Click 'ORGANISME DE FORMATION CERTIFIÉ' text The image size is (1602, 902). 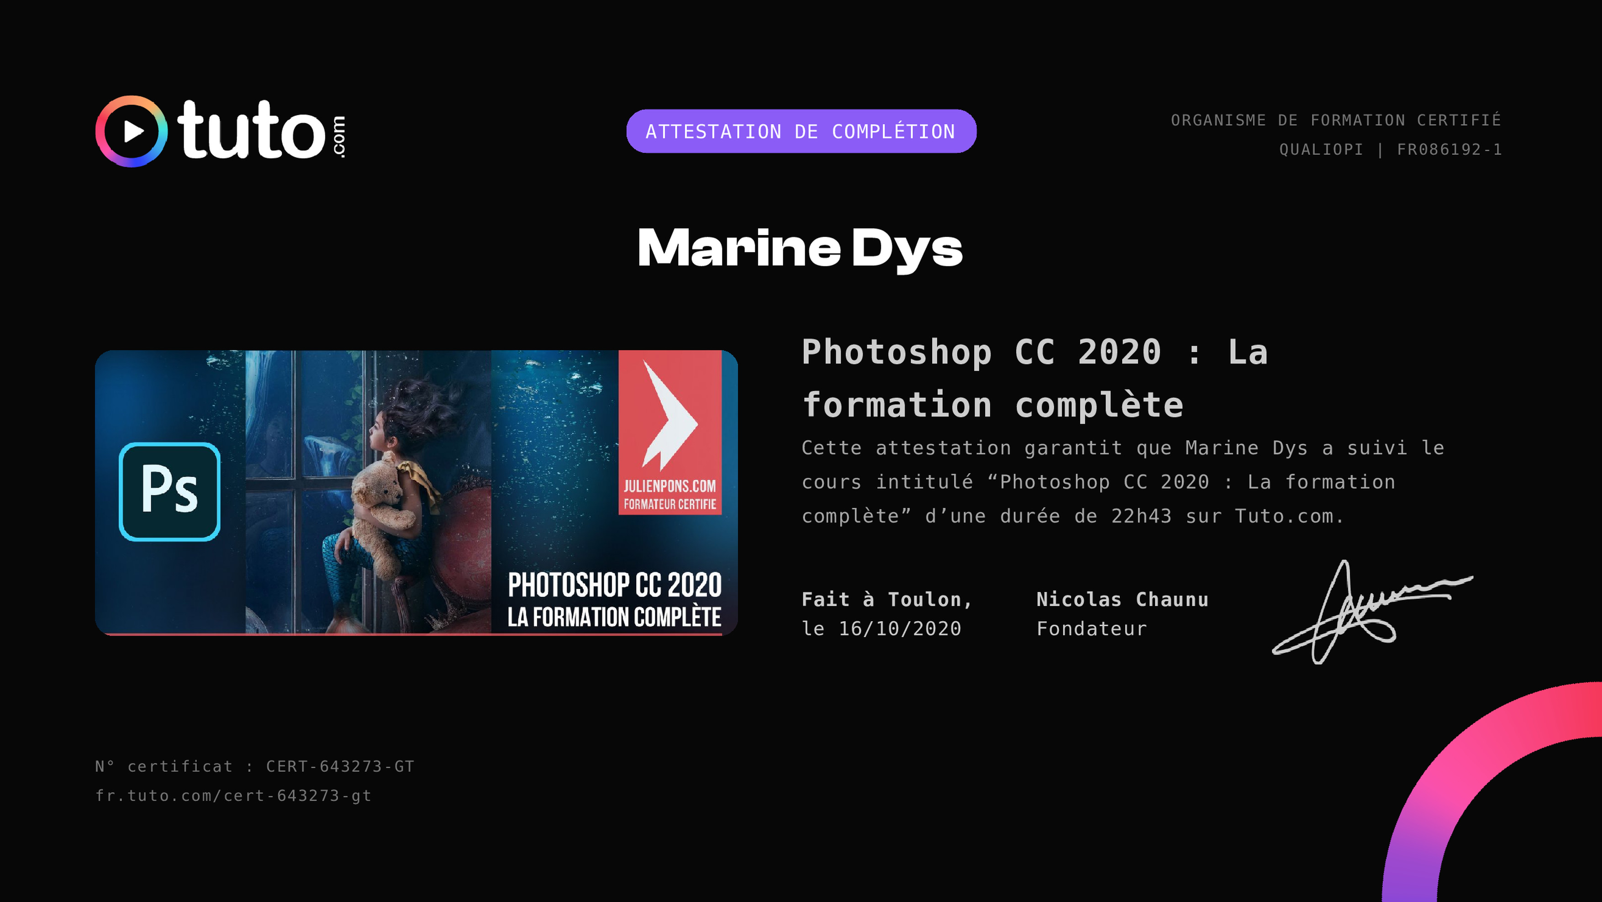click(x=1336, y=120)
